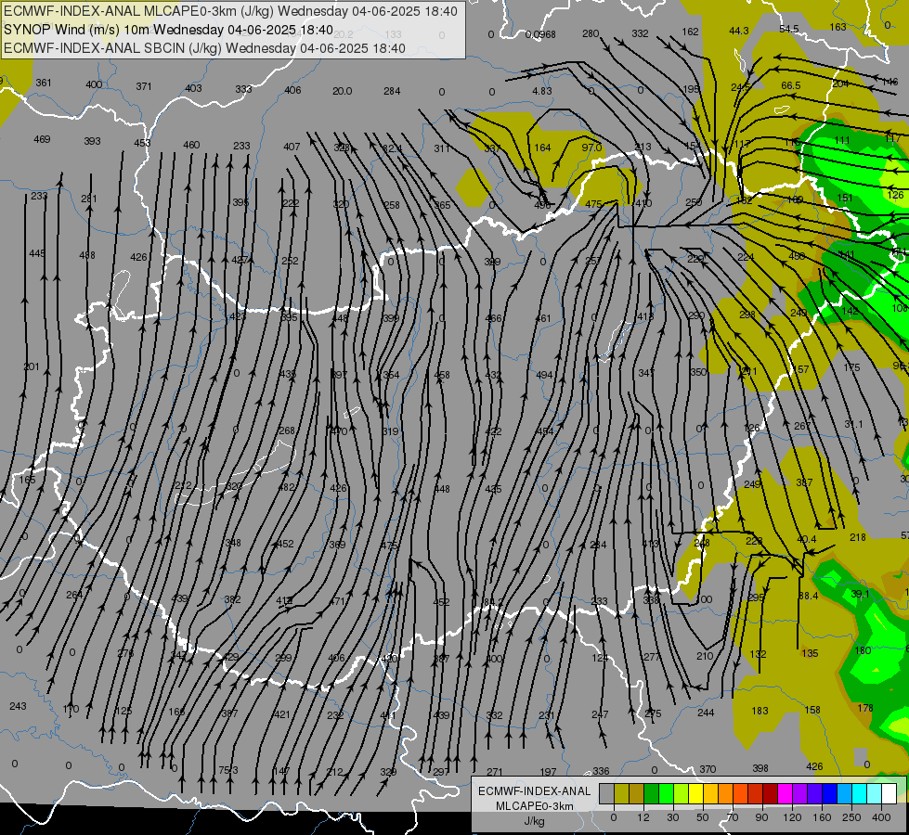Click the map value 75.3

click(x=227, y=770)
